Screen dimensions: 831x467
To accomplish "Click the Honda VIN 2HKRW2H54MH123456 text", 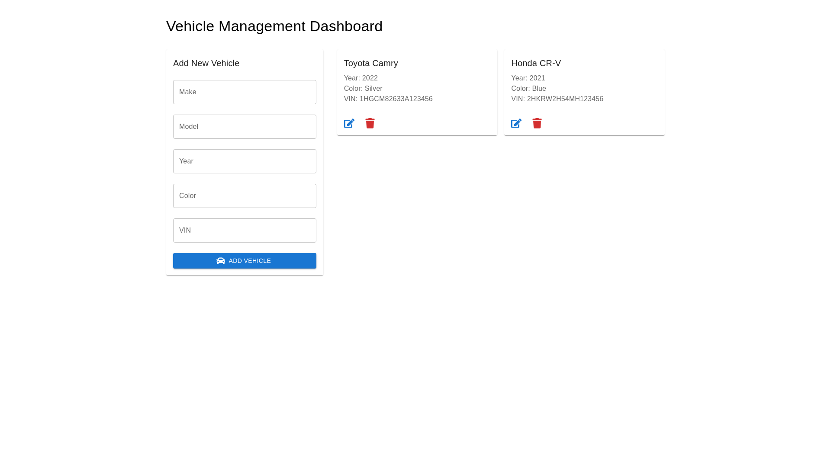I will tap(557, 99).
